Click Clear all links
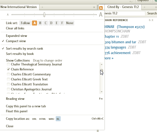The width and height of the screenshot is (157, 132). [x=15, y=28]
